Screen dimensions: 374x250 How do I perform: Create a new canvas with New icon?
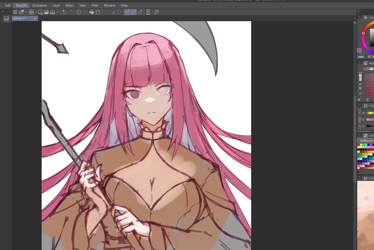coord(40,12)
